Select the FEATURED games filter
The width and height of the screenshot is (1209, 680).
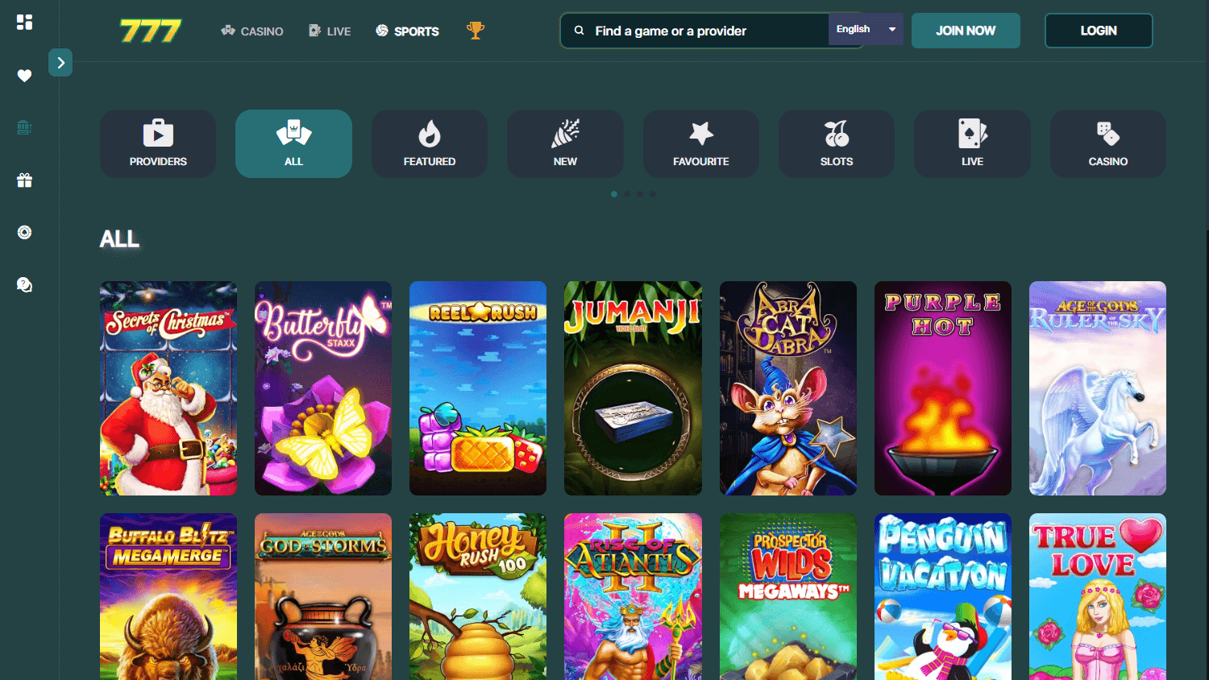[429, 143]
